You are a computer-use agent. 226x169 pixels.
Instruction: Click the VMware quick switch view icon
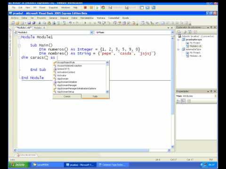tap(147, 8)
